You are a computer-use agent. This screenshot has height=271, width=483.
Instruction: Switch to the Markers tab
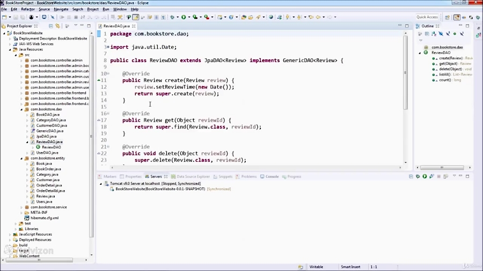click(107, 177)
